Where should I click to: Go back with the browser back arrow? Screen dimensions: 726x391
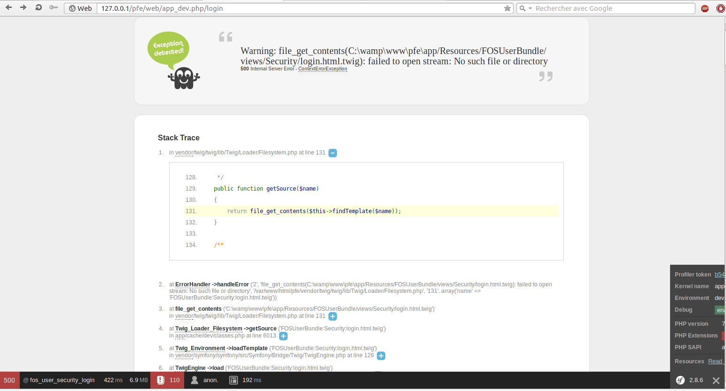[x=8, y=8]
